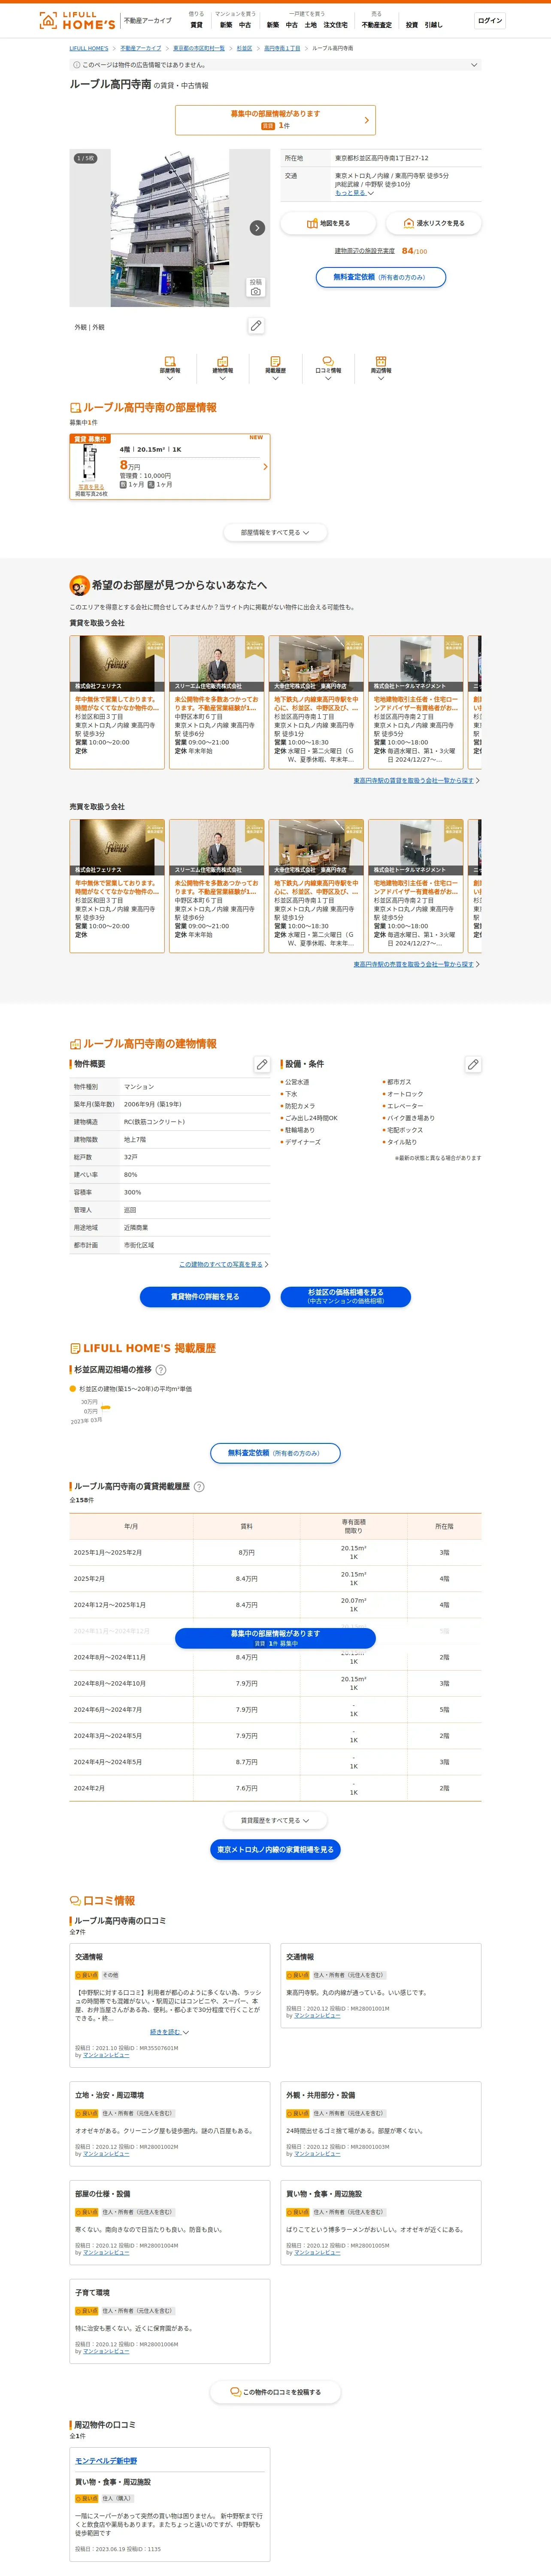This screenshot has width=551, height=2576.
Task: Edit photo caption with the pencil icon below the photo
Action: tap(256, 326)
